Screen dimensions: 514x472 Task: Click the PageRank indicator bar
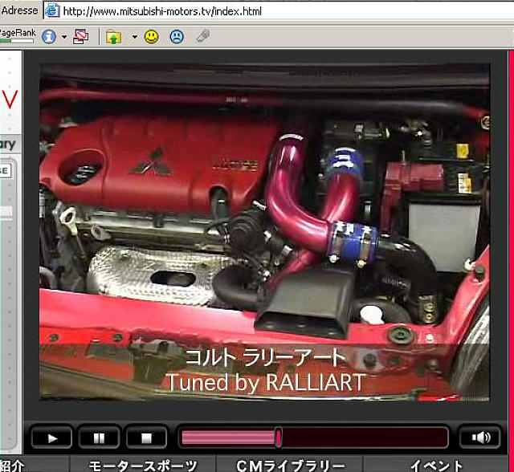[x=16, y=40]
